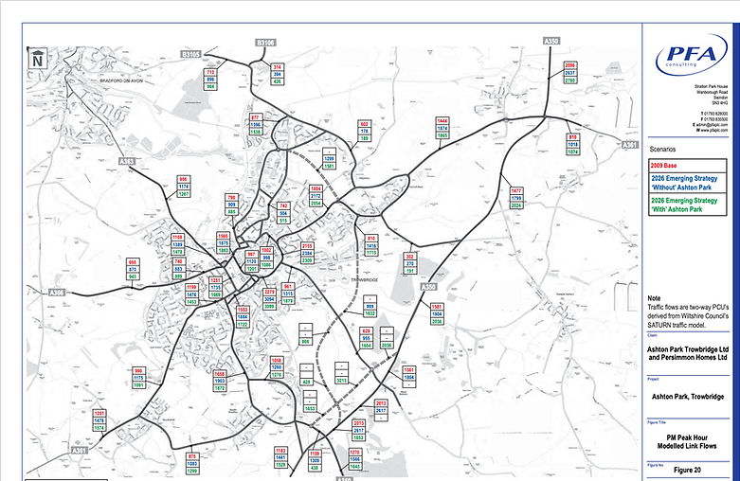The image size is (740, 481).
Task: Click the red 629 flow value
Action: click(x=367, y=331)
